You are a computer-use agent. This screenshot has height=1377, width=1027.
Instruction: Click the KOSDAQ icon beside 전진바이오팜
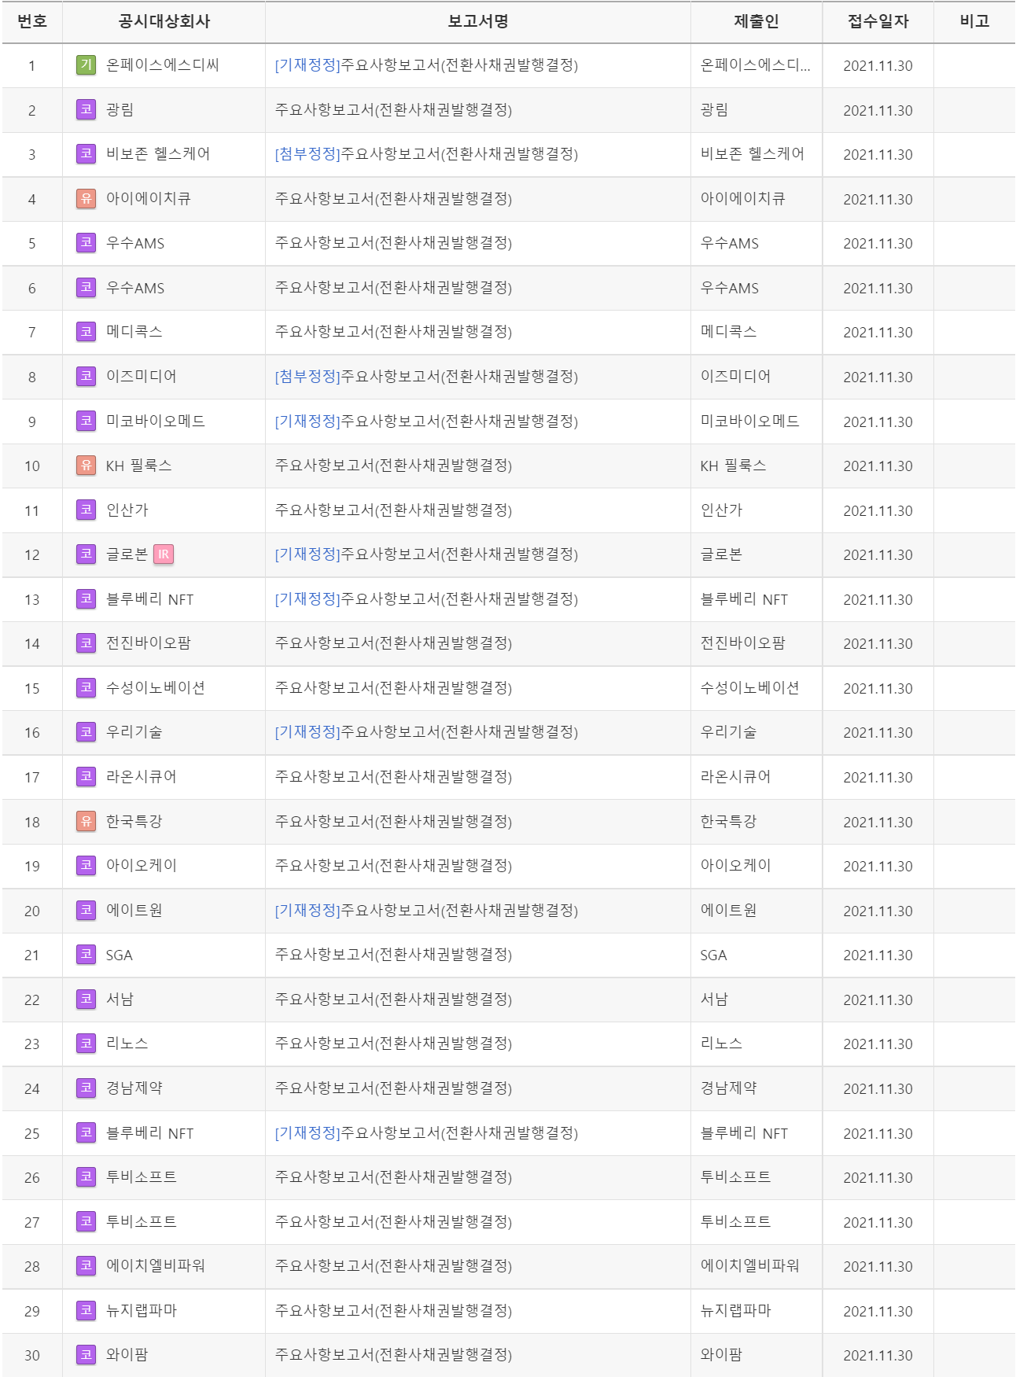click(x=86, y=643)
